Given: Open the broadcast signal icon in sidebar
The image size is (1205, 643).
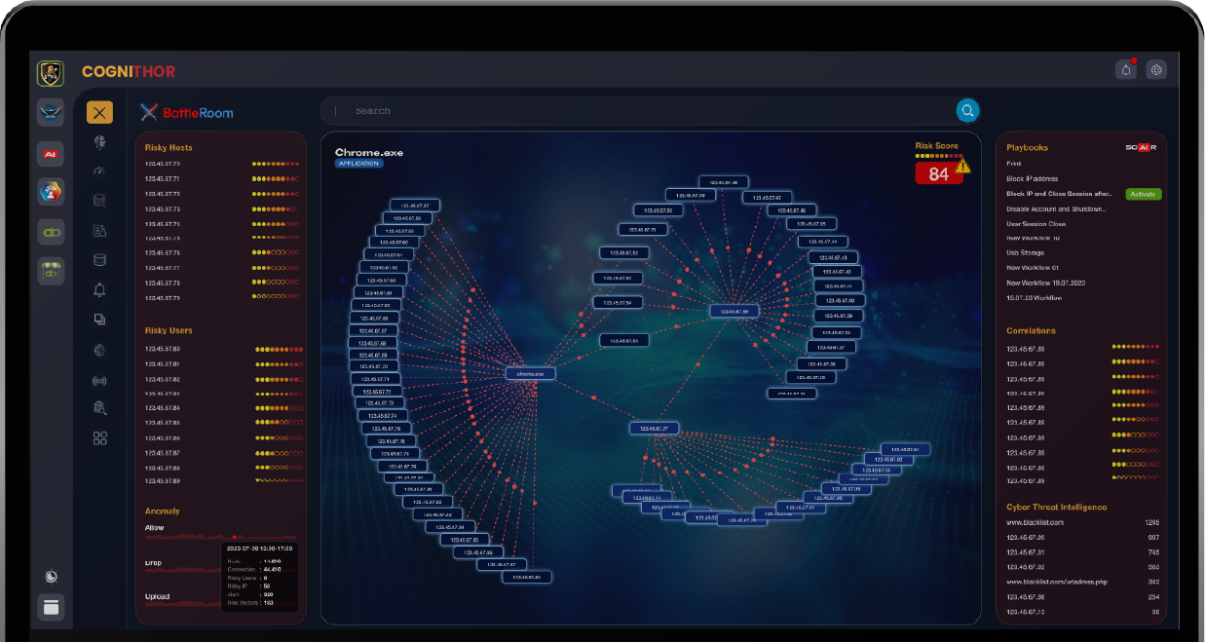Looking at the screenshot, I should 99,380.
